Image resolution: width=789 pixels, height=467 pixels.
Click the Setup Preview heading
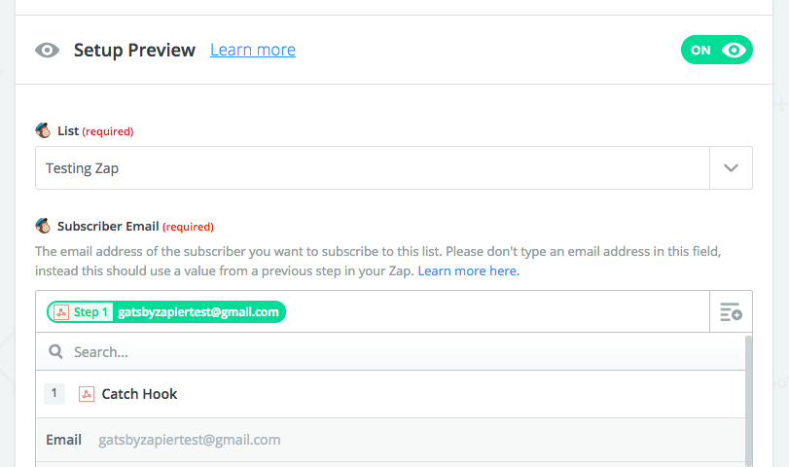(134, 50)
